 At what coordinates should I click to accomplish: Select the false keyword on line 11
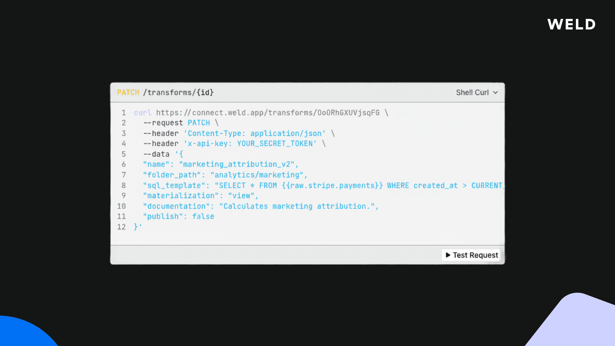pyautogui.click(x=203, y=216)
